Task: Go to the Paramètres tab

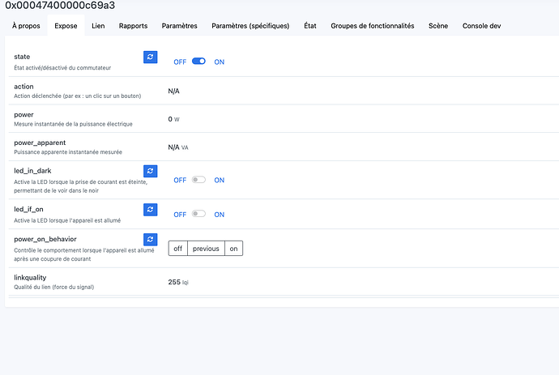Action: pos(179,26)
